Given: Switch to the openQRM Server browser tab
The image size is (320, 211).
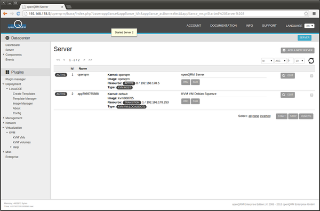Looking at the screenshot, I should [x=43, y=7].
